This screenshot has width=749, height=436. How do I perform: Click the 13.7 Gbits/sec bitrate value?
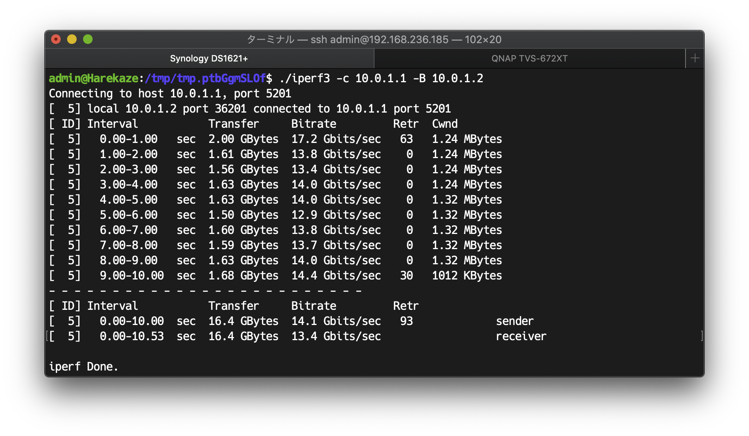(x=336, y=245)
